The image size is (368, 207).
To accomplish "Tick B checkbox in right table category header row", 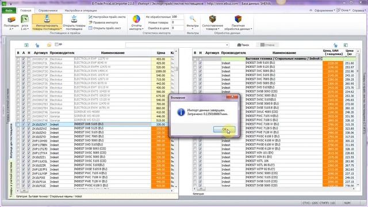I will point(195,59).
